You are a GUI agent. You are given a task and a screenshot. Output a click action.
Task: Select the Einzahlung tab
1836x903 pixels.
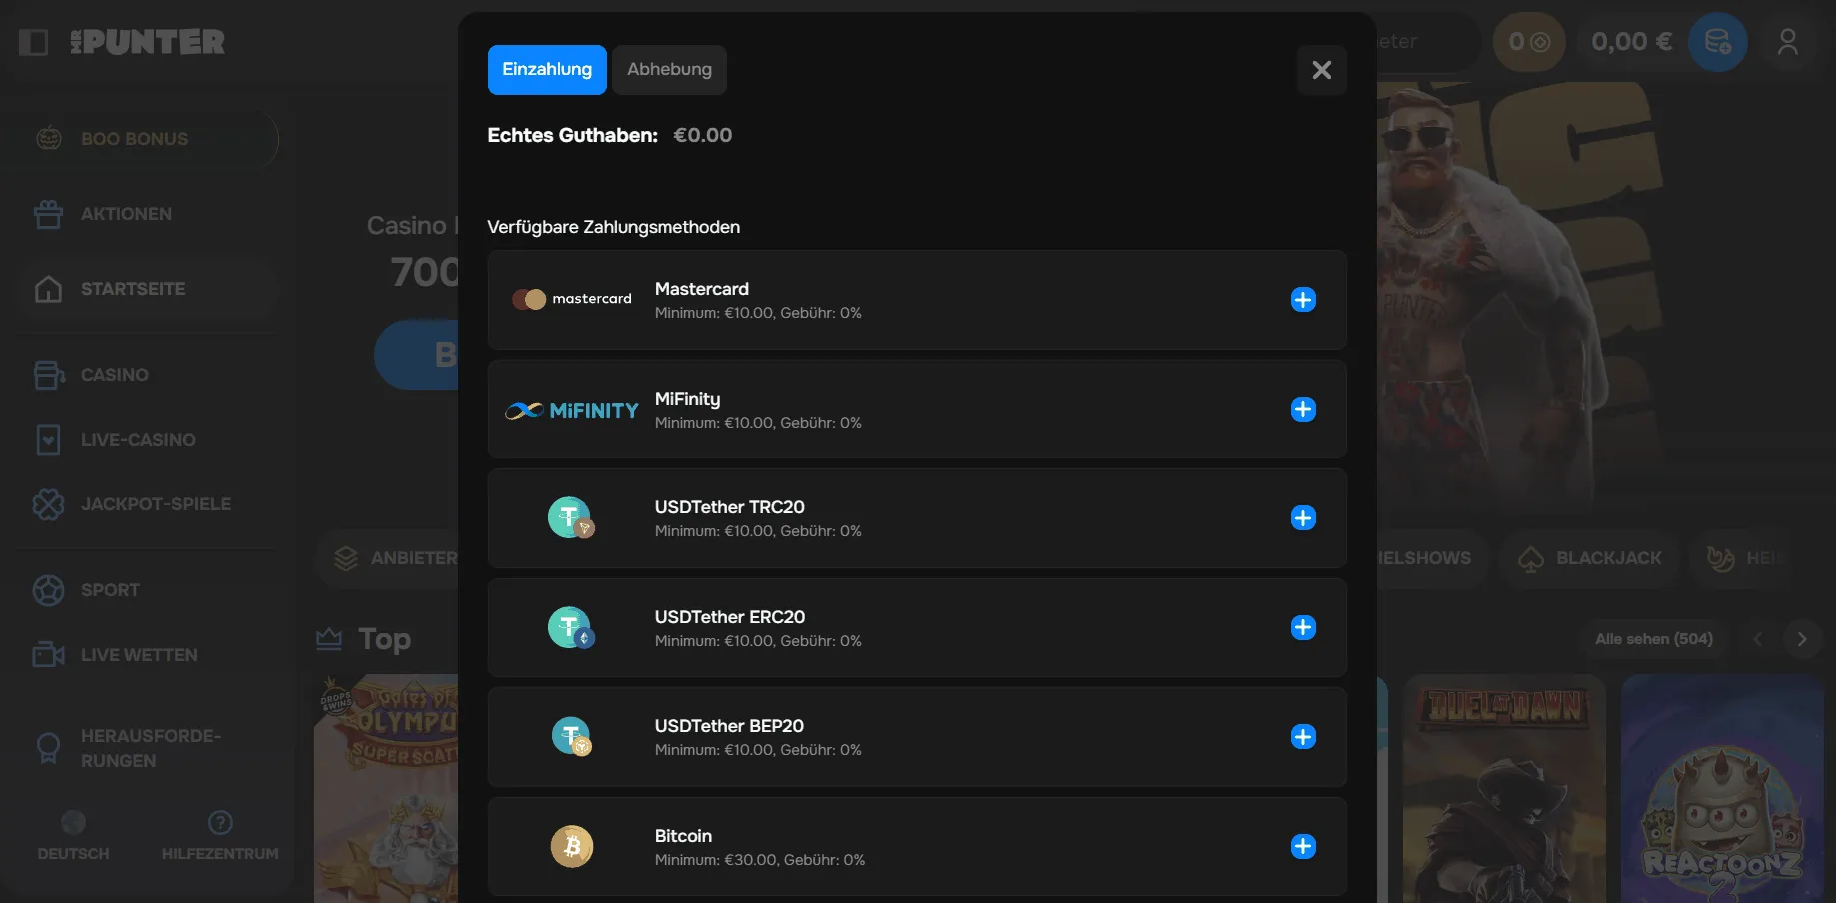pos(547,70)
